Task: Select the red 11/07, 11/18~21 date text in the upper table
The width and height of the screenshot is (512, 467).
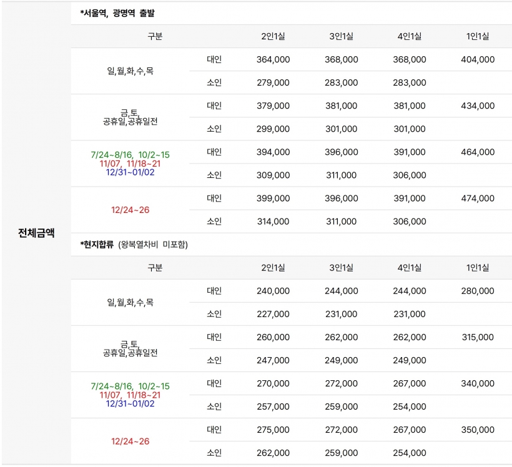Action: 130,164
